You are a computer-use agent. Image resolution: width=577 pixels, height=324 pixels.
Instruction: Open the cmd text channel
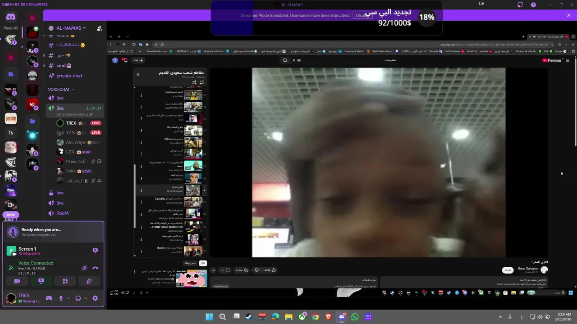coord(64,66)
